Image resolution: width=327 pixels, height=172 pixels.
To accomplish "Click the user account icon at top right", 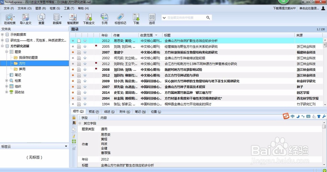I will point(323,8).
